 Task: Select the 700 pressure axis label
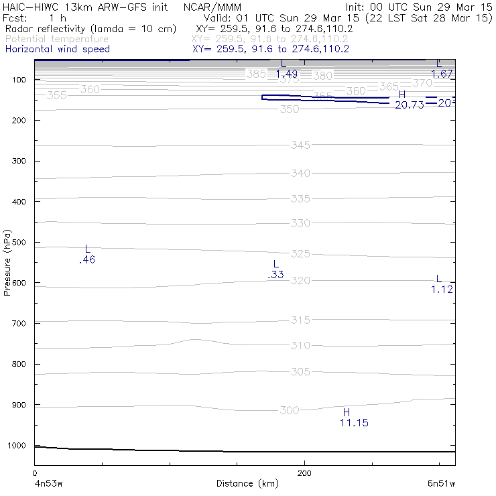click(x=19, y=323)
